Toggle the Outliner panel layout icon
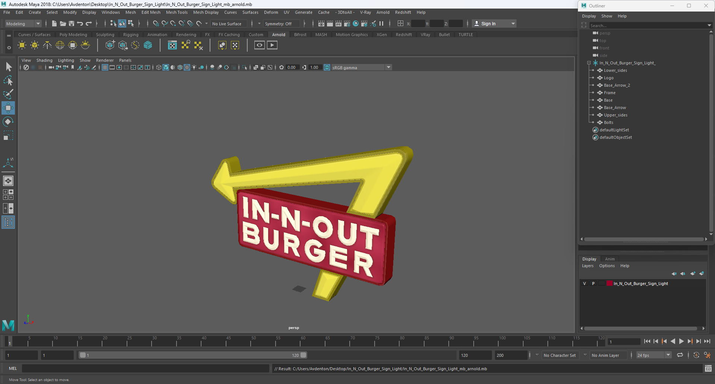The image size is (715, 384). tap(8, 223)
